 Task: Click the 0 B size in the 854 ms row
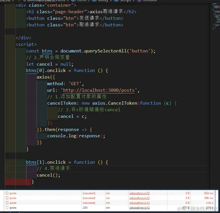tap(187, 193)
